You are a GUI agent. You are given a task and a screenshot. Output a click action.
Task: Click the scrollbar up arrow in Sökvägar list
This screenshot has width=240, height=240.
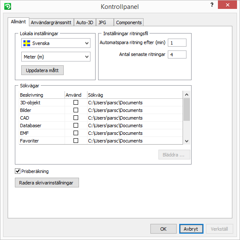186,95
